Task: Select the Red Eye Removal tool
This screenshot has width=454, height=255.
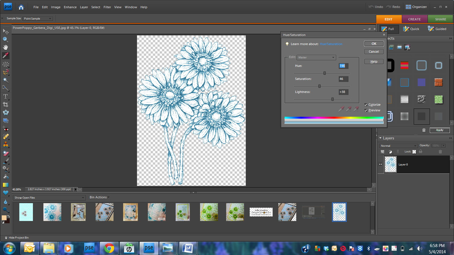Action: click(5, 129)
